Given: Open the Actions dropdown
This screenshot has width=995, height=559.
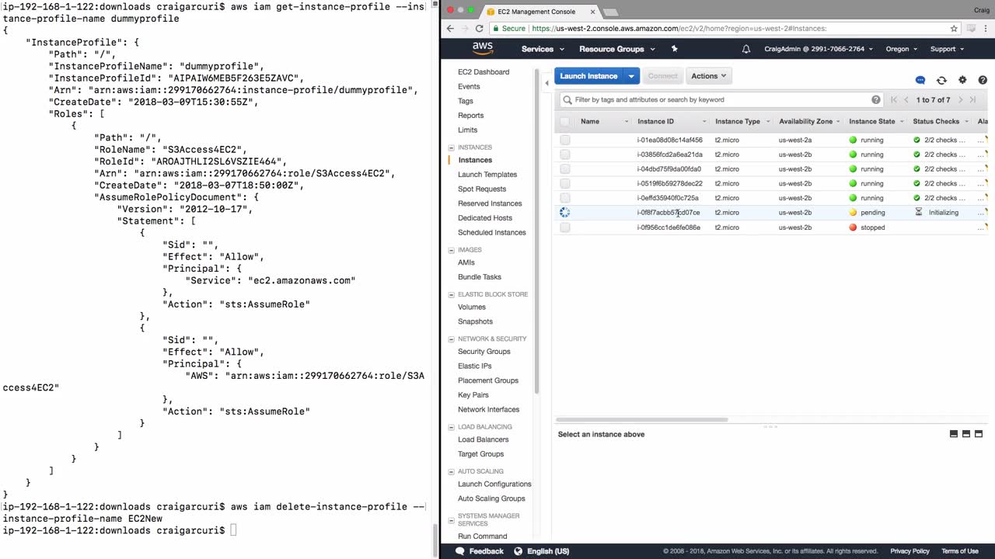Looking at the screenshot, I should tap(708, 76).
